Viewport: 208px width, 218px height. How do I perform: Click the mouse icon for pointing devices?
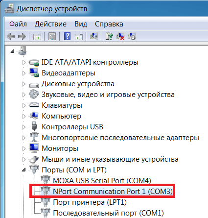point(34,160)
